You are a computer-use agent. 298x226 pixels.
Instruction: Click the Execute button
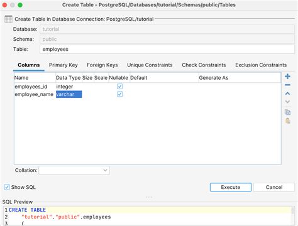click(231, 187)
